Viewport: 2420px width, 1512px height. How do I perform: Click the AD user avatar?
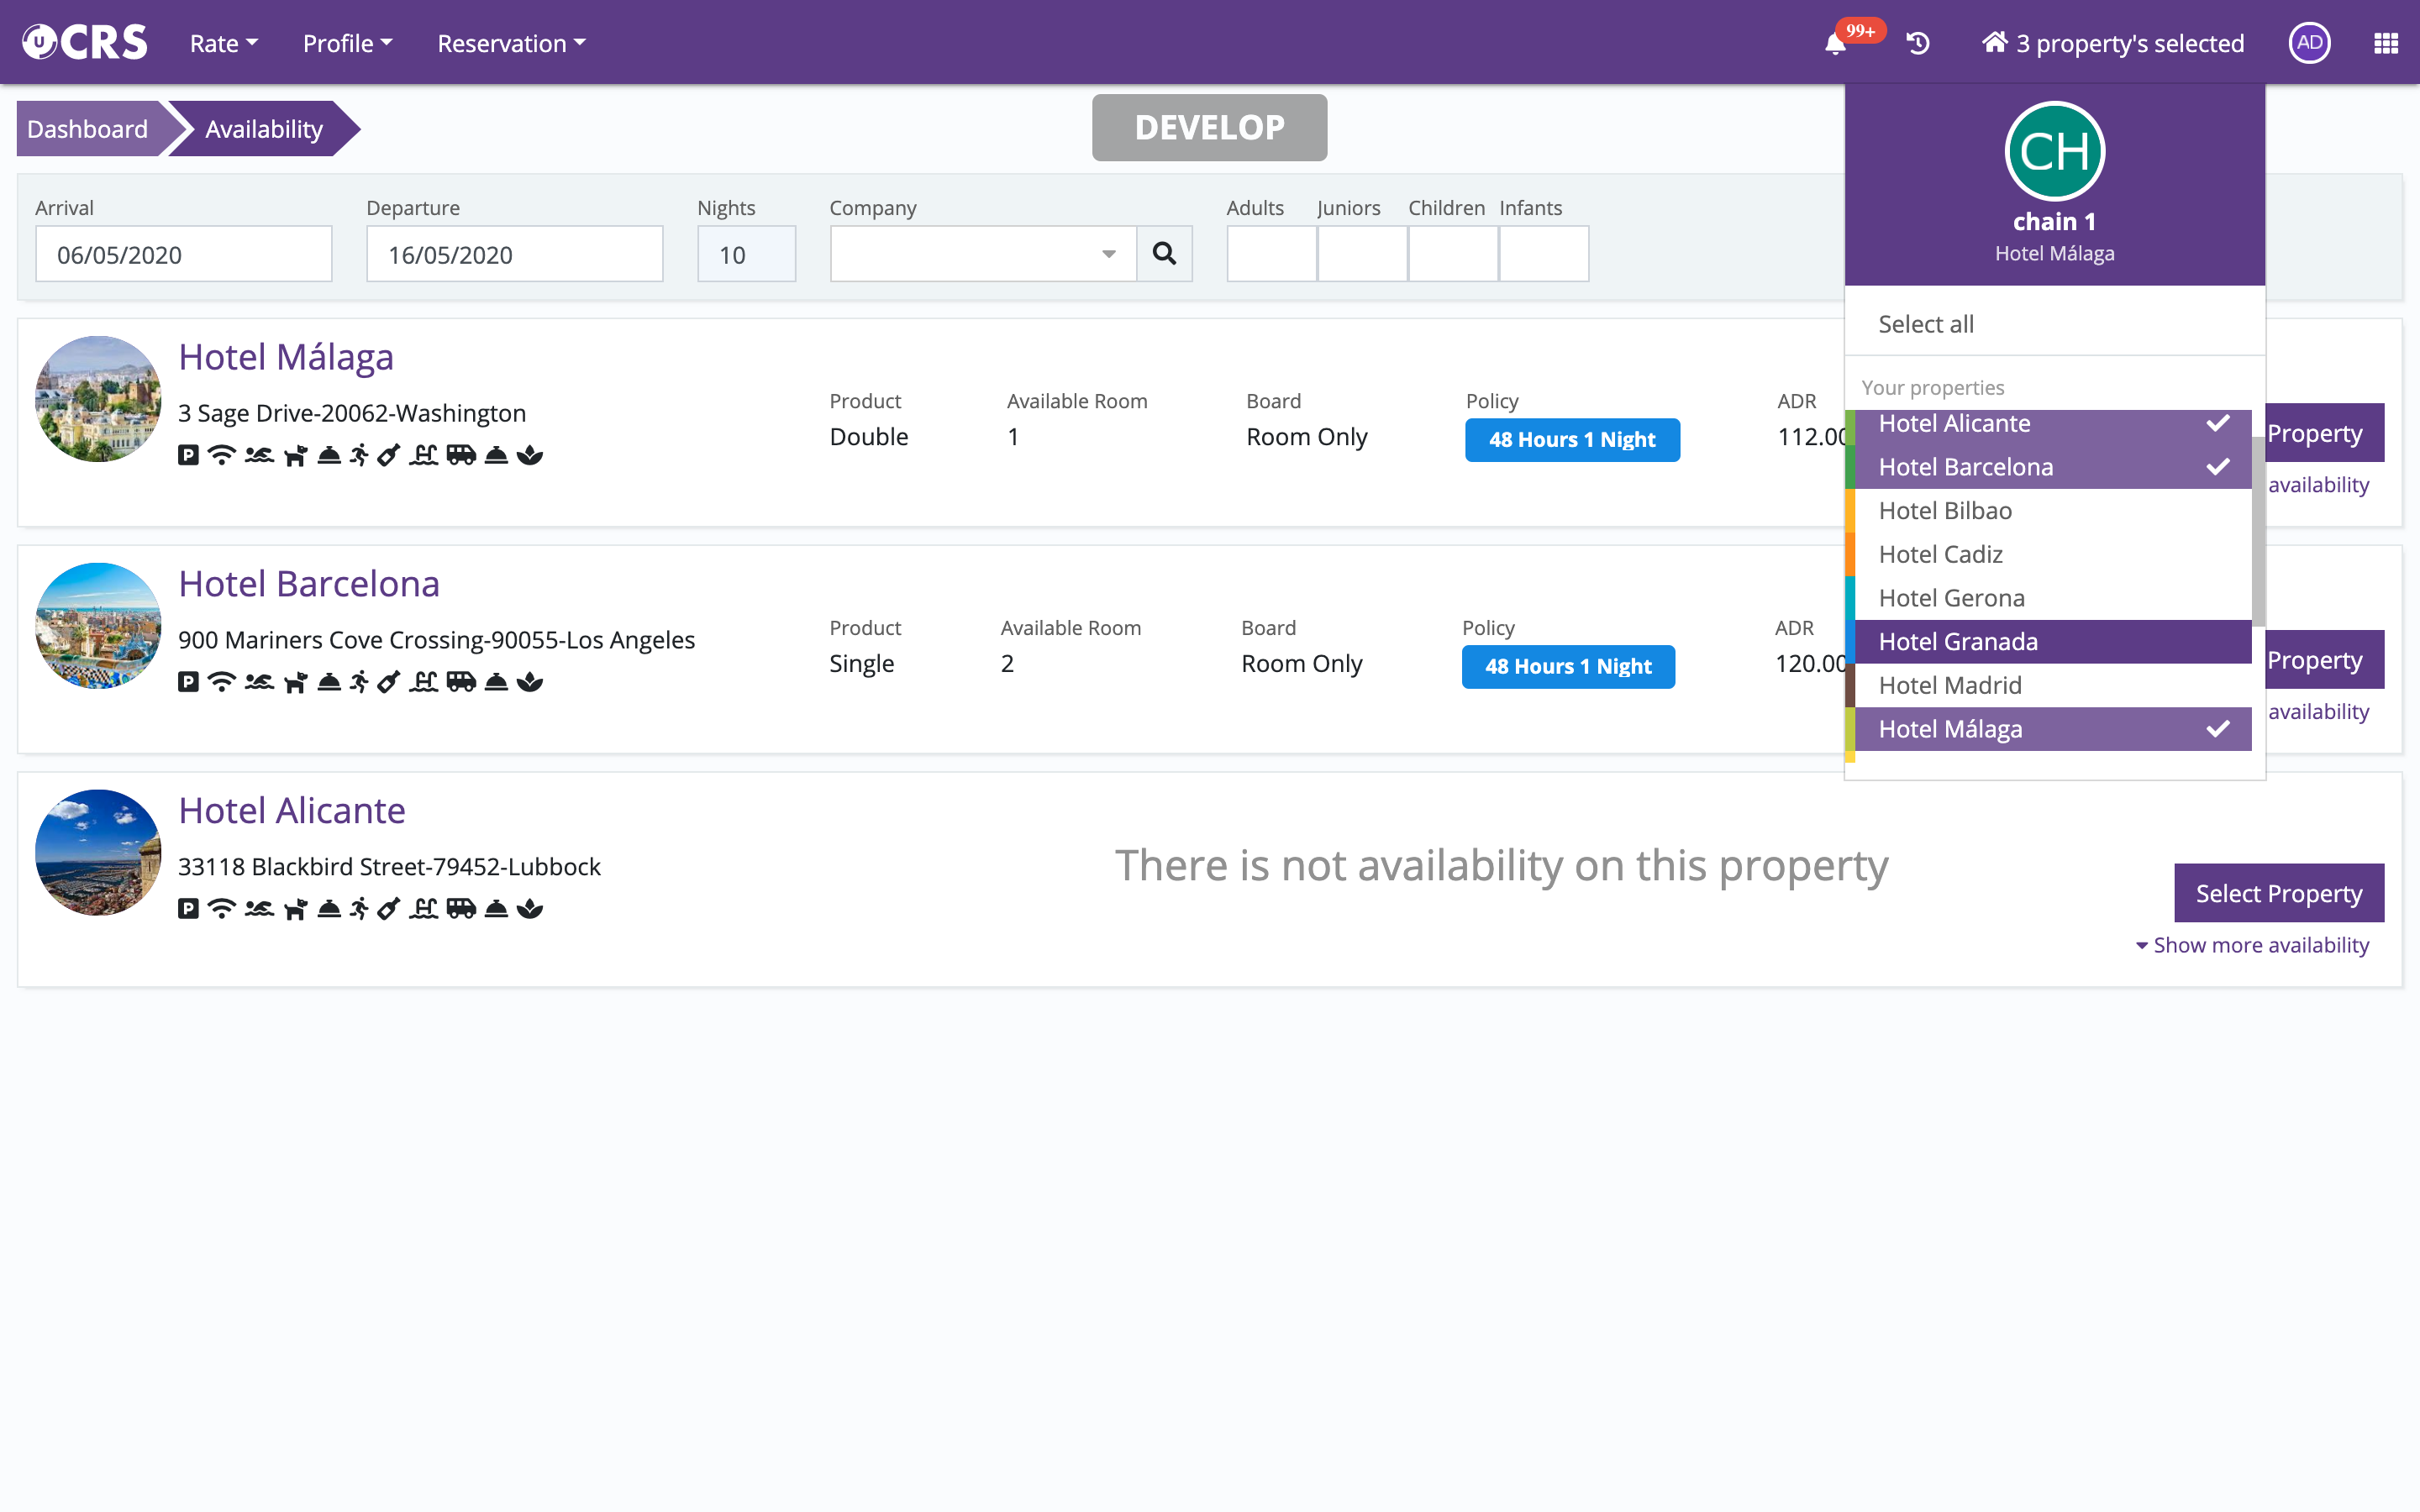click(2309, 43)
